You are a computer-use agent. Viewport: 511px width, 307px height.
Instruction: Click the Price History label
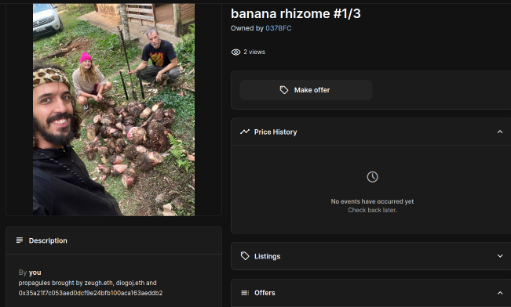(276, 132)
